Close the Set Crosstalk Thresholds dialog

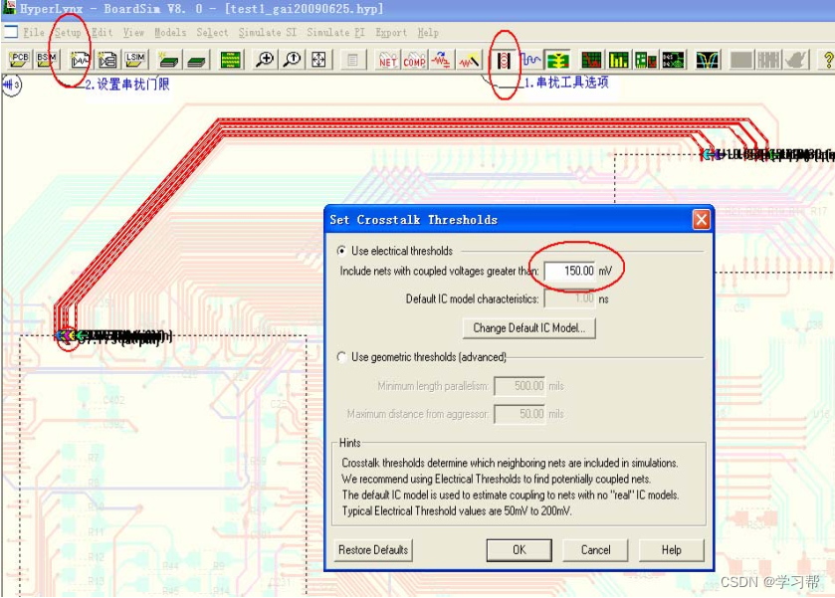(x=701, y=219)
